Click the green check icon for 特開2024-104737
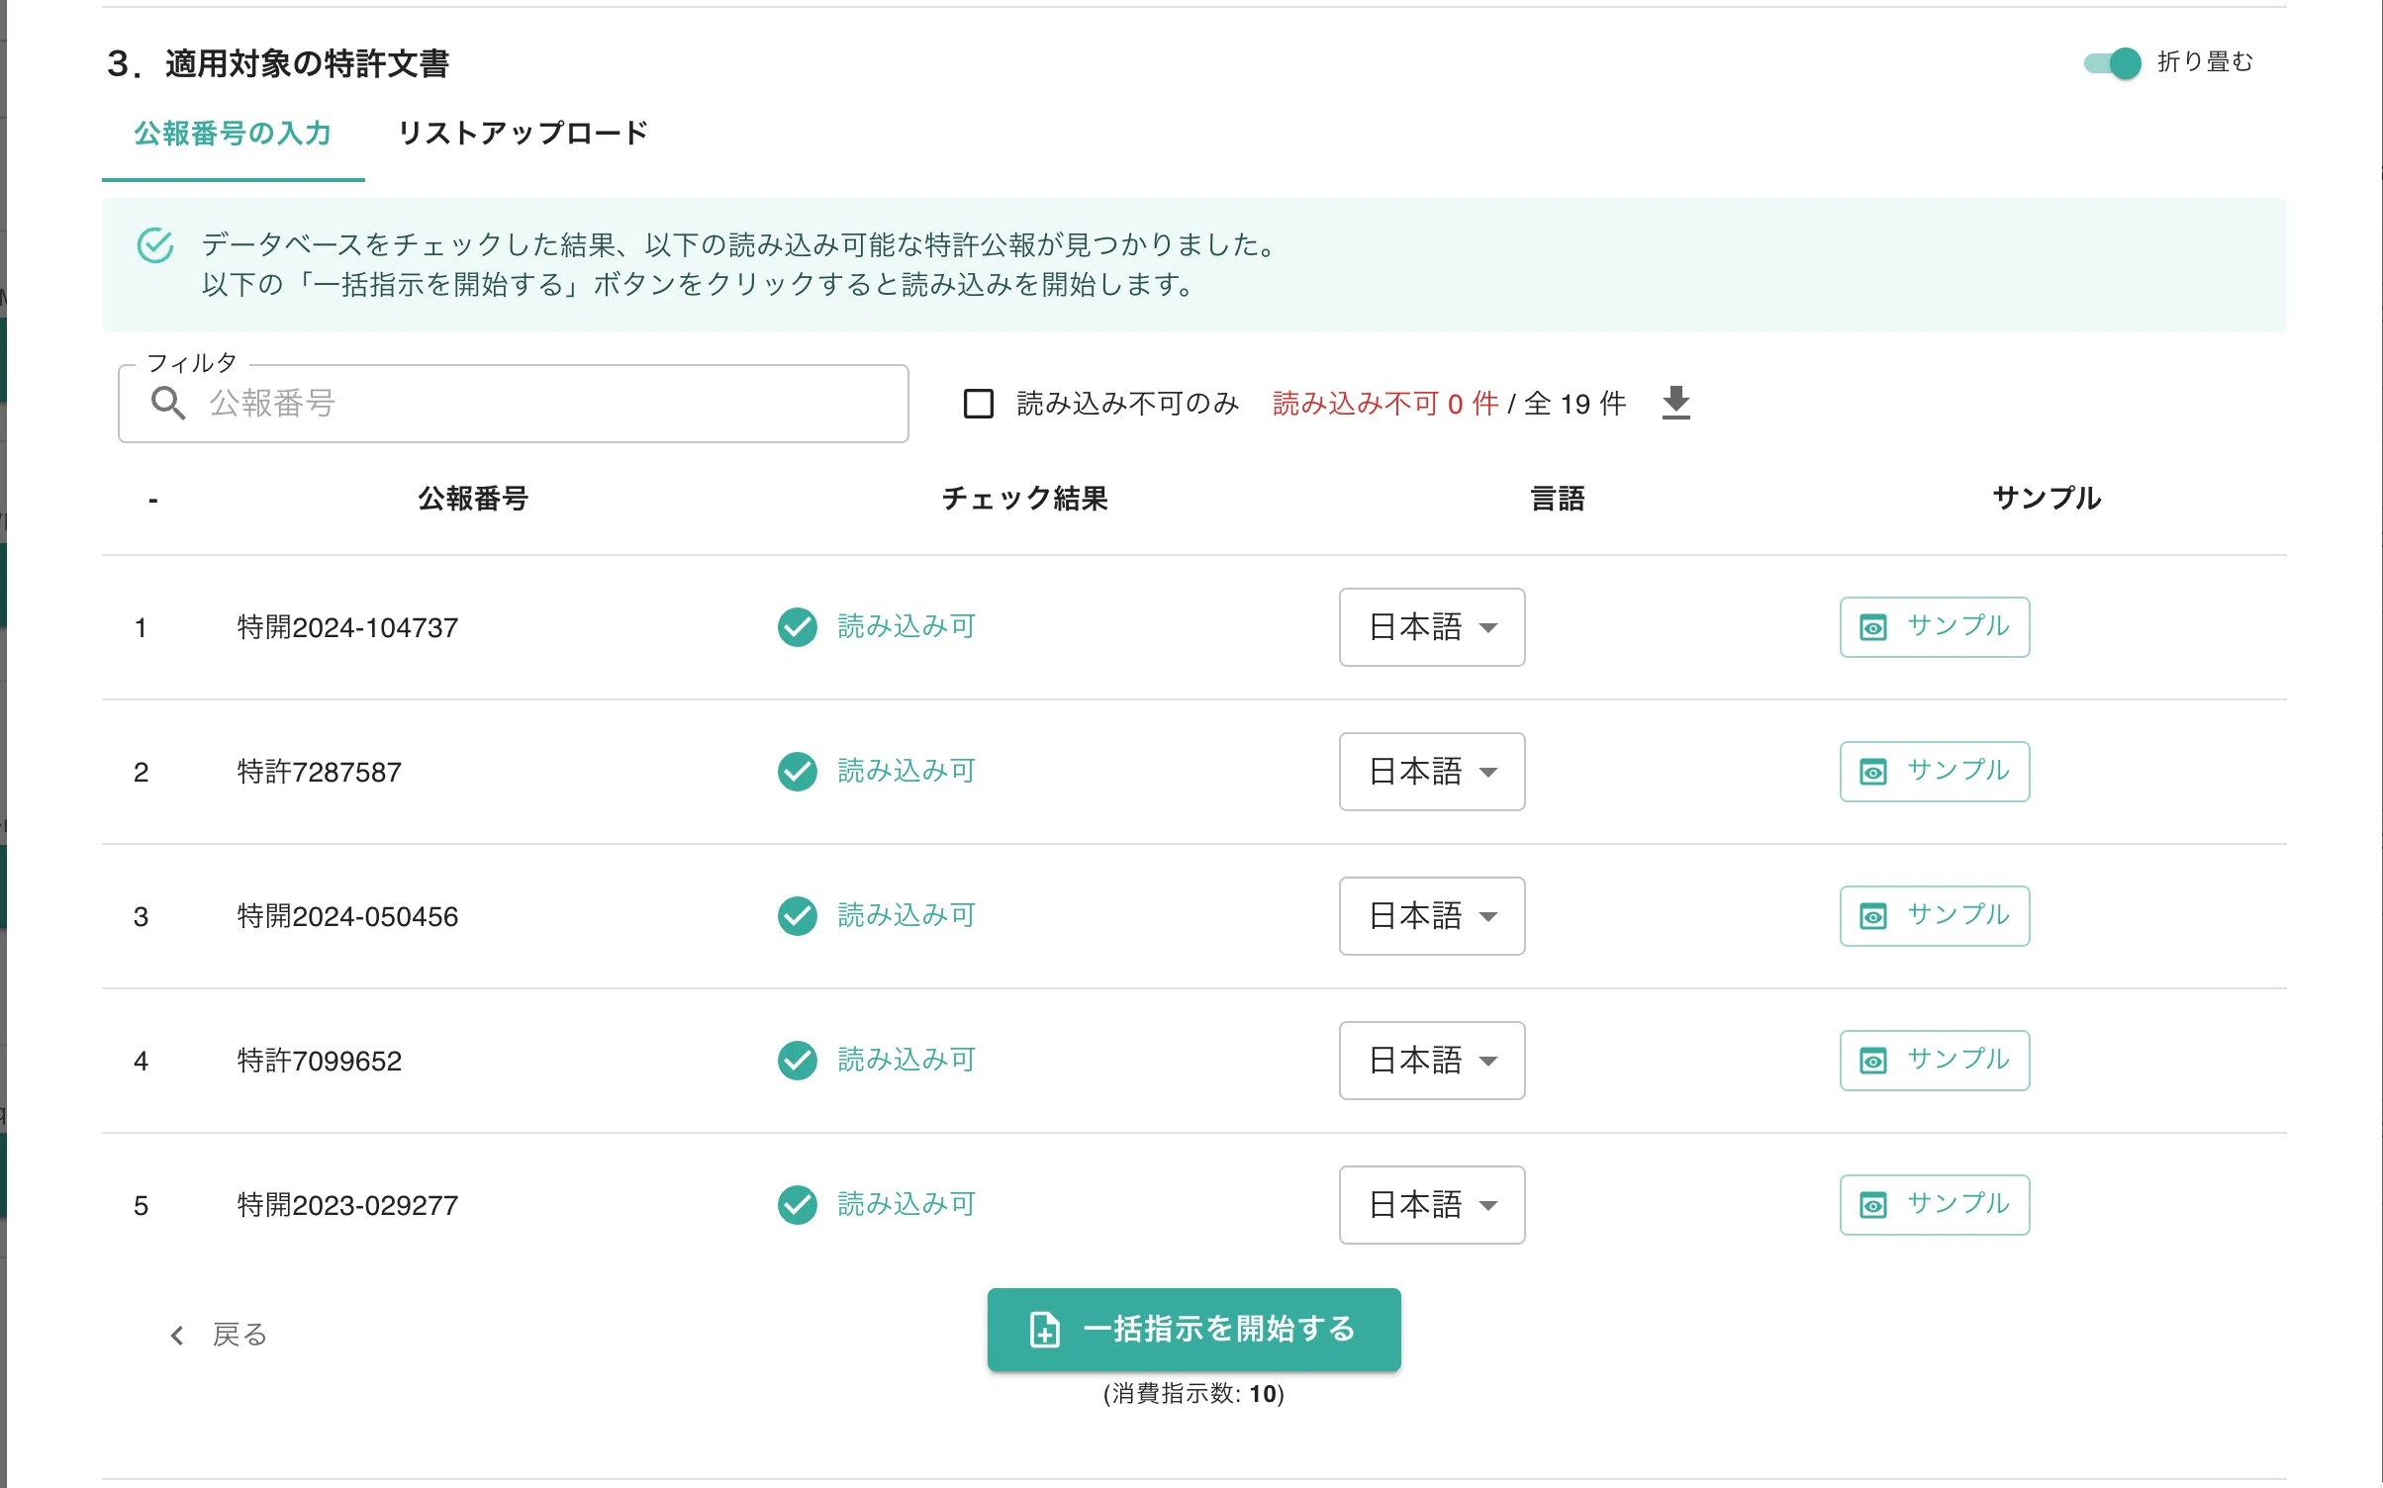Viewport: 2383px width, 1488px height. [x=797, y=626]
